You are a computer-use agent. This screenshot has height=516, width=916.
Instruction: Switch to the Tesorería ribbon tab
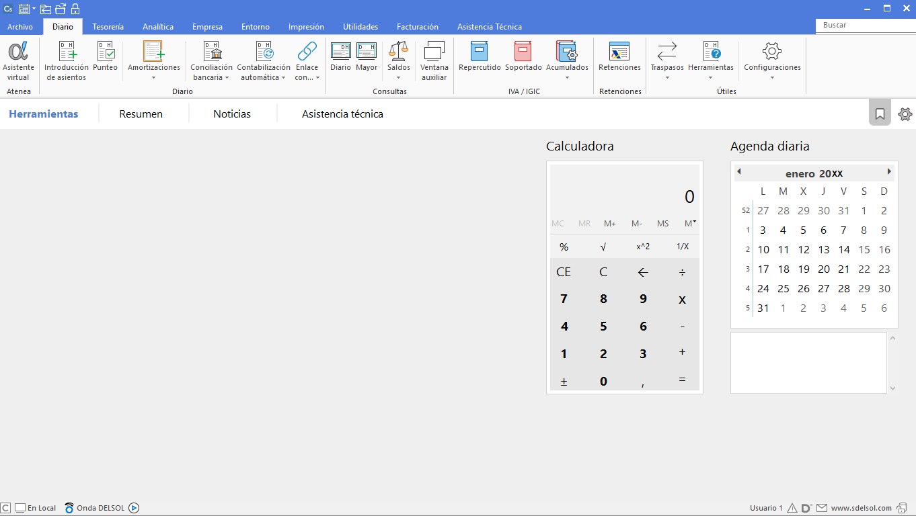[108, 27]
